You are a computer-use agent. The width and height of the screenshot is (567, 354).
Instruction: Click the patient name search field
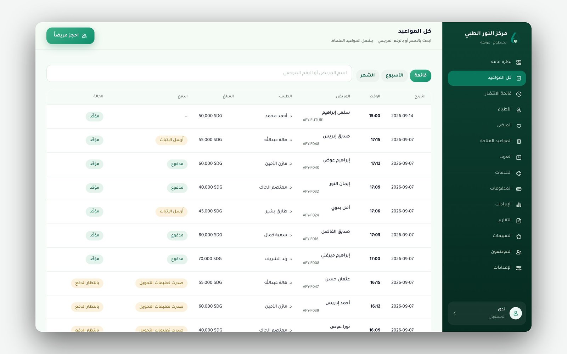pyautogui.click(x=199, y=73)
